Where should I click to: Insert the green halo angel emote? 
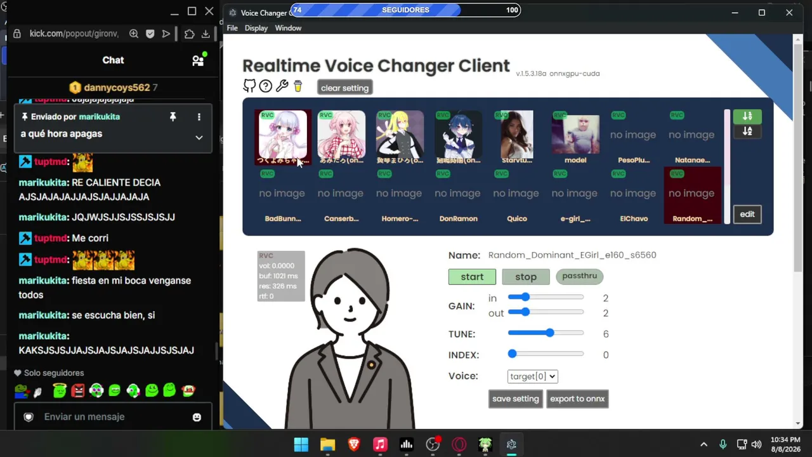pos(60,391)
